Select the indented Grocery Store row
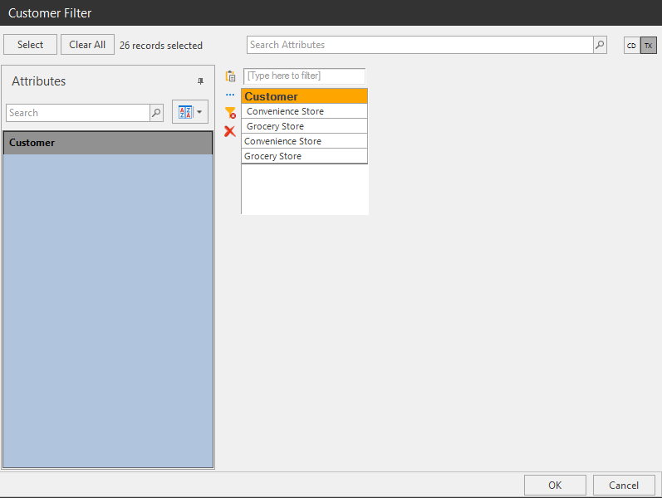 click(x=304, y=126)
